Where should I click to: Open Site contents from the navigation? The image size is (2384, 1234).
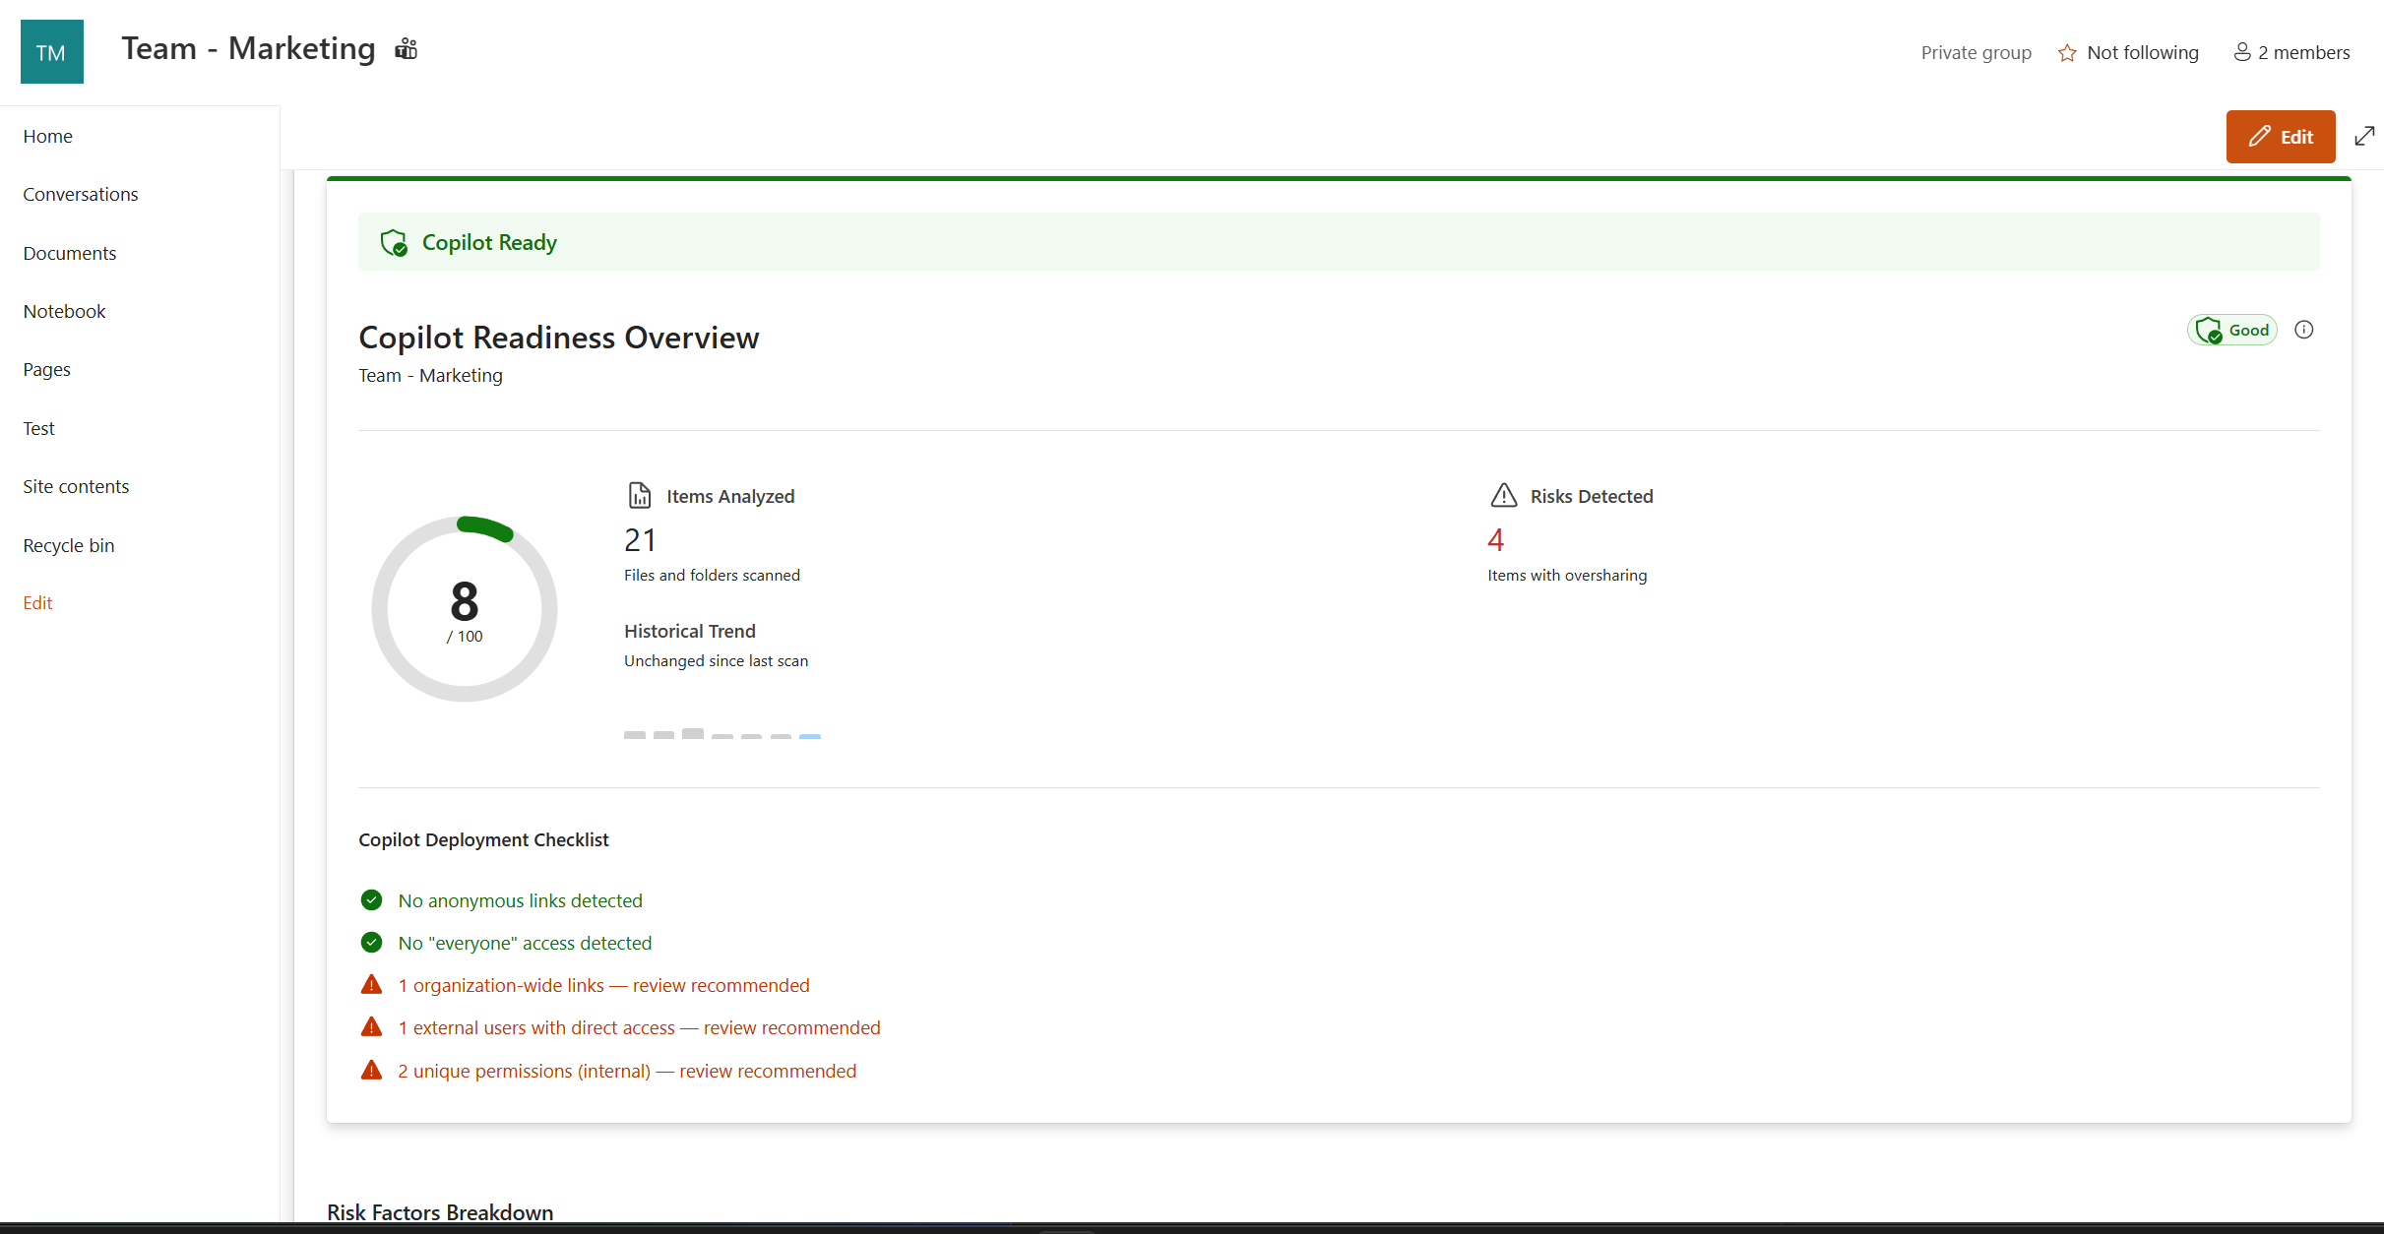[76, 486]
